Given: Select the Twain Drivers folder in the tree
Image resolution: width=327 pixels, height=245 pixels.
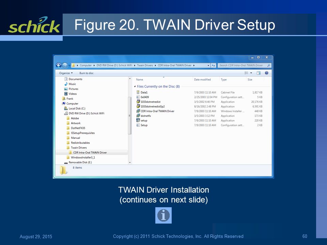Looking at the screenshot, I should [x=79, y=148].
